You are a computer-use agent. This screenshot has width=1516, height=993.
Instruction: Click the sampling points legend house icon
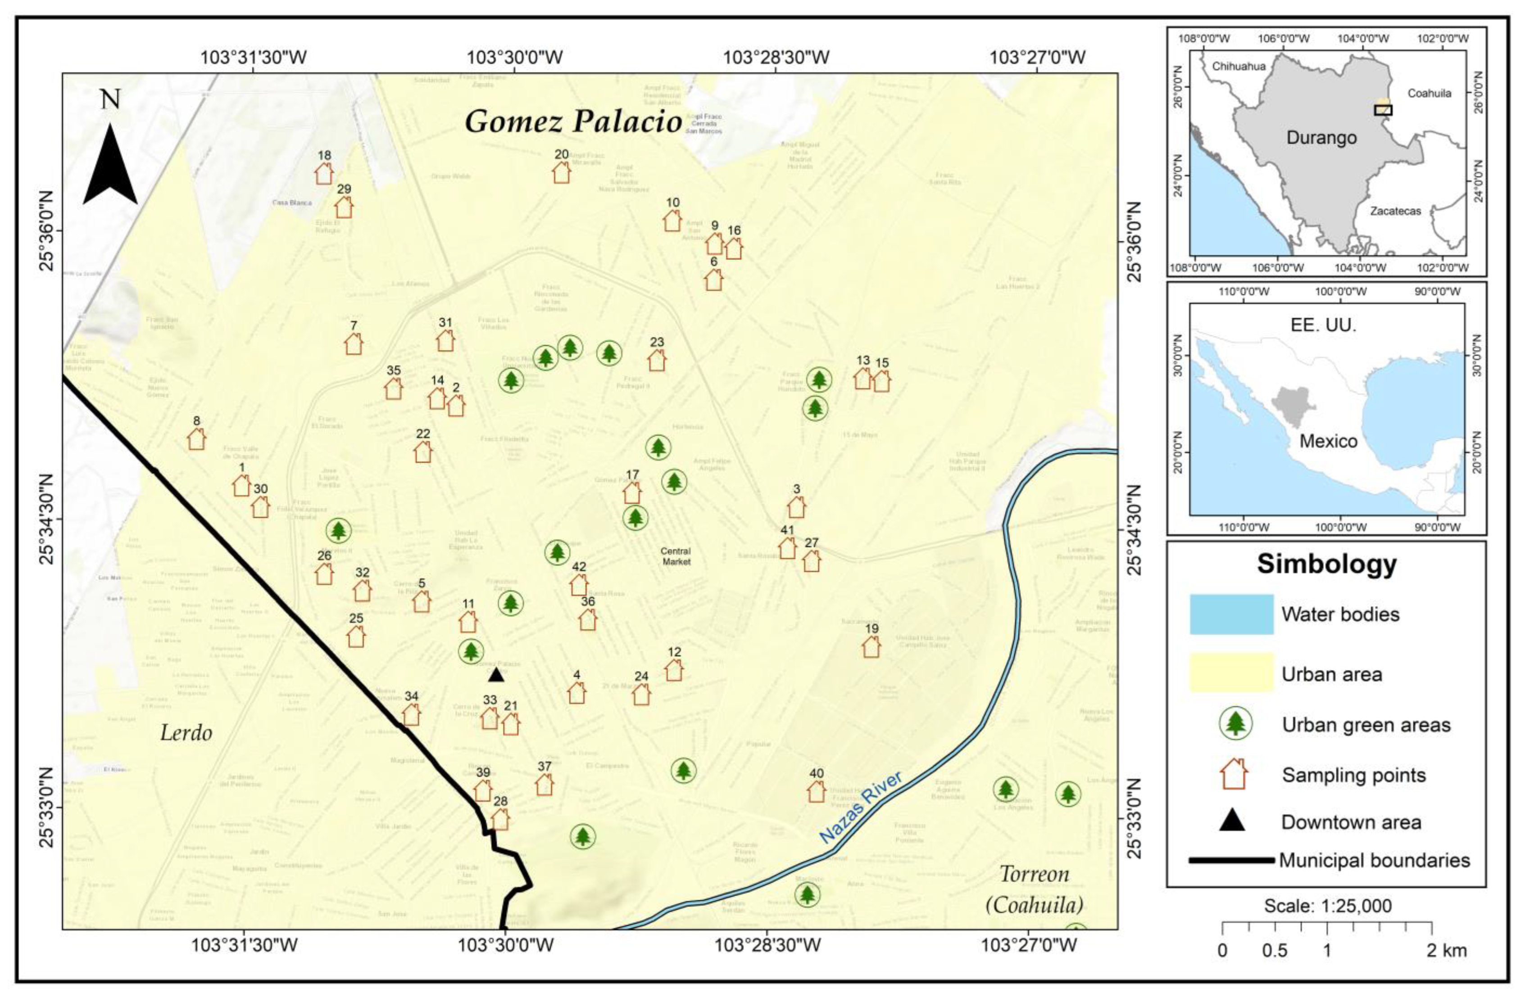coord(1233,775)
